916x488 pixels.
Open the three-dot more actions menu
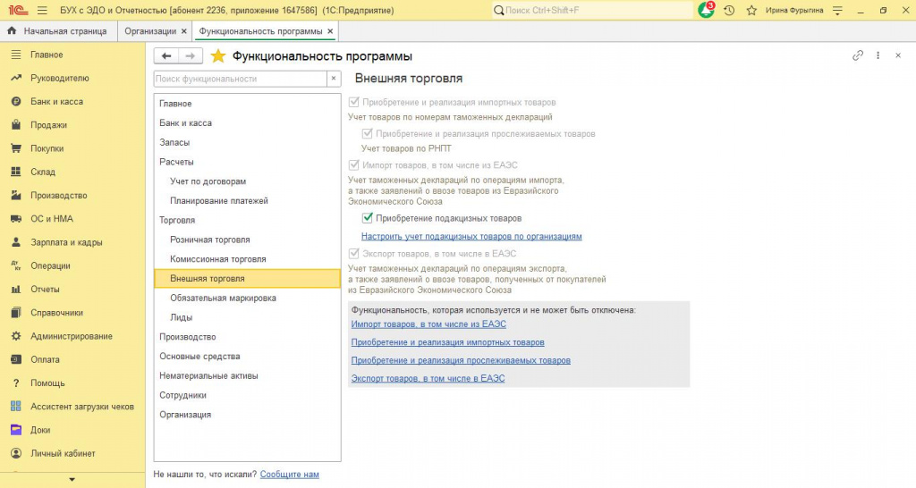pos(878,55)
